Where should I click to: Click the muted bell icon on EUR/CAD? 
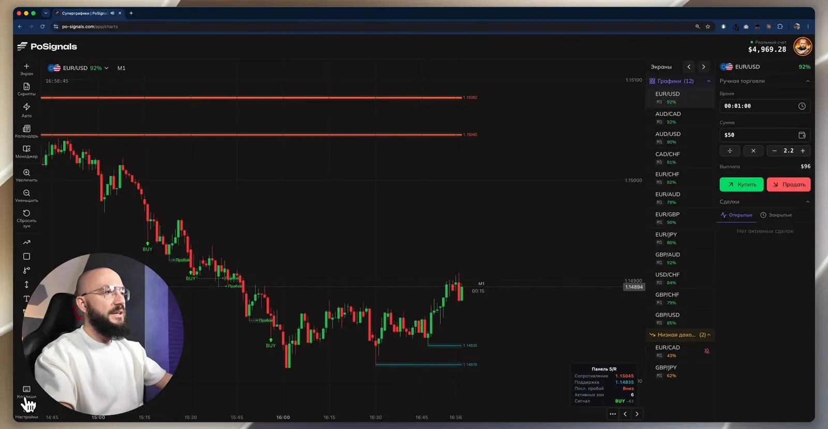click(707, 351)
